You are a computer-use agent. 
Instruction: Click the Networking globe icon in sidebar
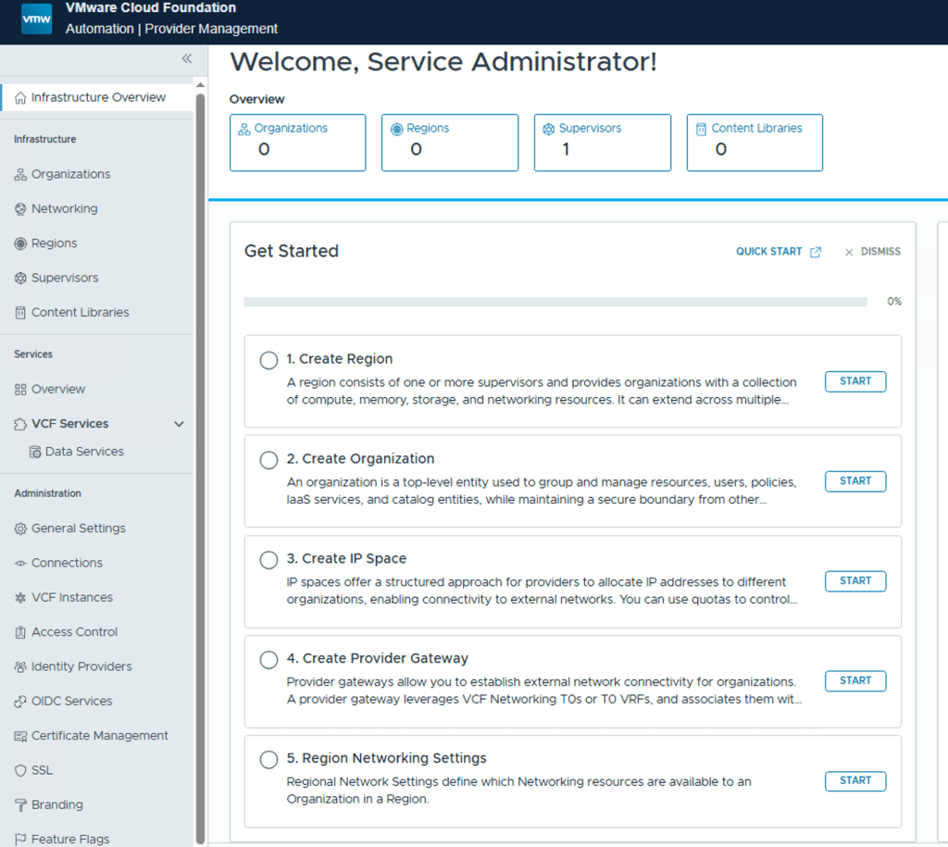(x=20, y=209)
